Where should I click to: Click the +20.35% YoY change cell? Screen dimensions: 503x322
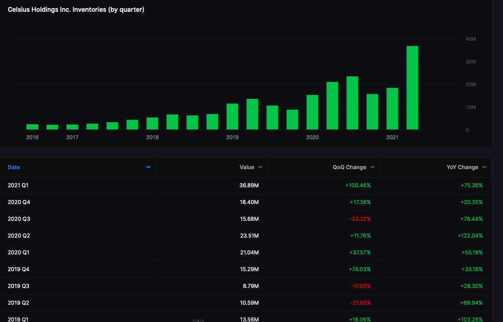[472, 202]
